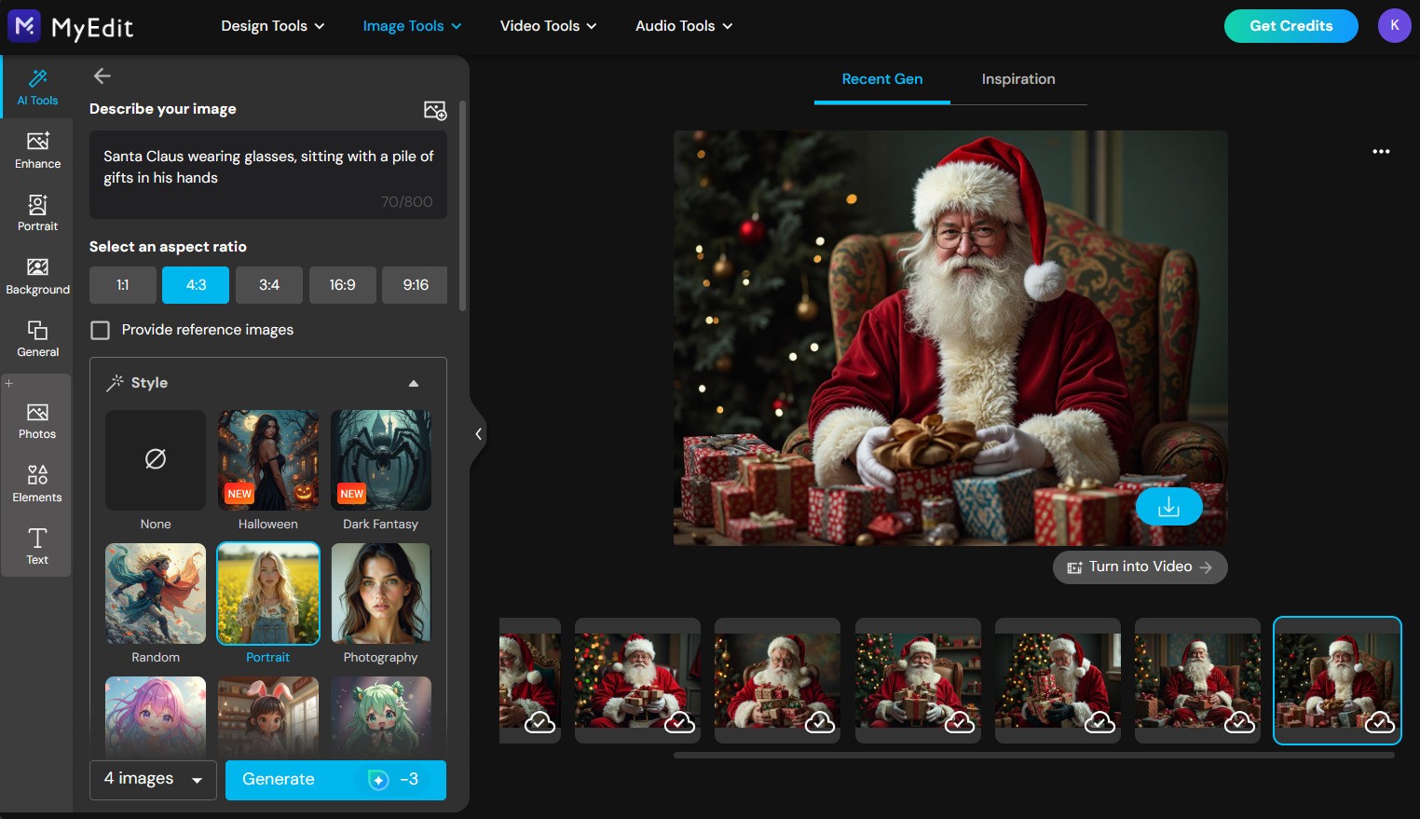Select the 16:9 aspect ratio
This screenshot has height=819, width=1420.
(342, 285)
